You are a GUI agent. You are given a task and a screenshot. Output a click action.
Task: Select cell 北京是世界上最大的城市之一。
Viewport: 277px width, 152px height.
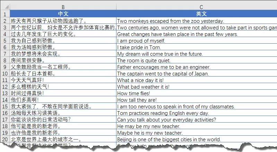tap(63, 139)
